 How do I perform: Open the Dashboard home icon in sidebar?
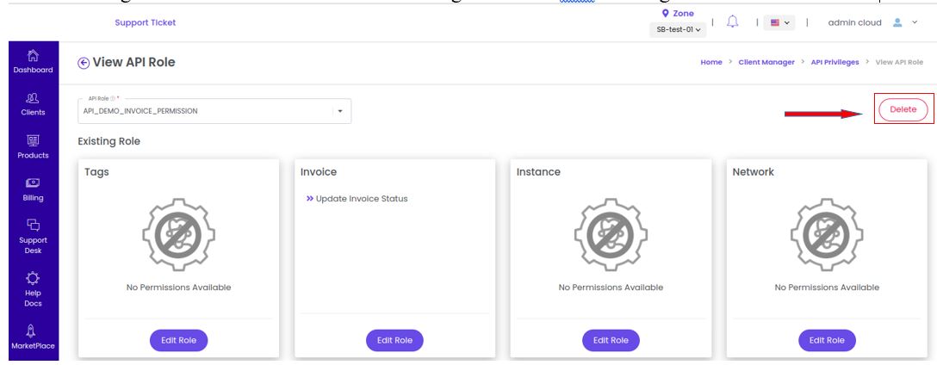[34, 56]
